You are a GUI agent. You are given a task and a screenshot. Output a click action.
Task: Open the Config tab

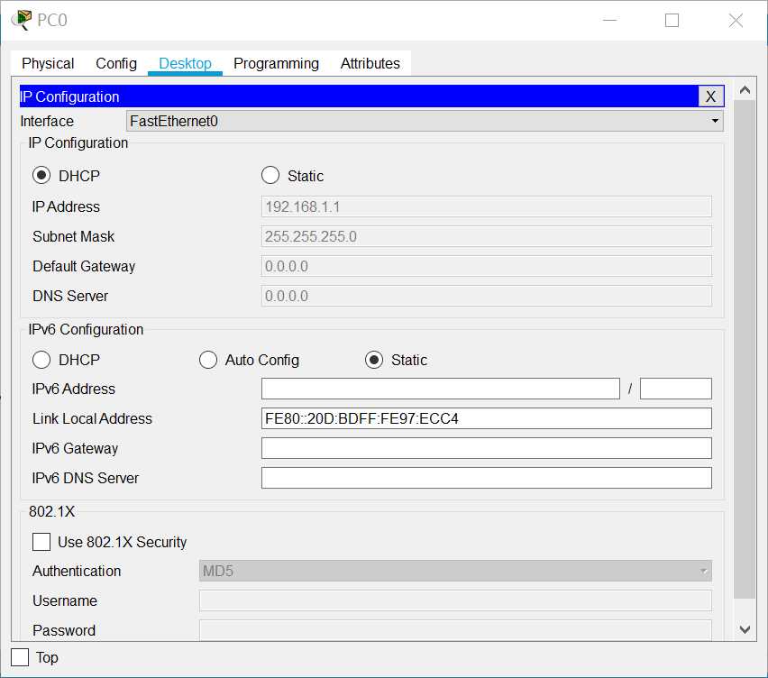coord(116,63)
